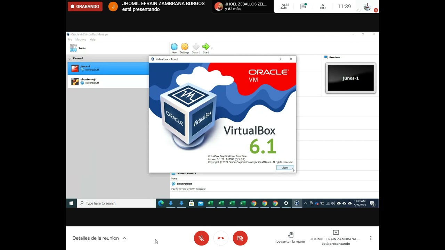Collapse the Firewall group chevron
Screen dimensions: 445x250
pos(70,59)
